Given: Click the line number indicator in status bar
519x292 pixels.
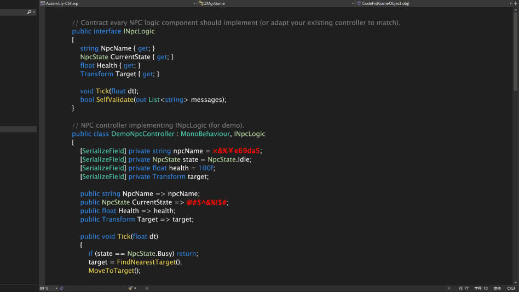Looking at the screenshot, I should tap(463, 288).
